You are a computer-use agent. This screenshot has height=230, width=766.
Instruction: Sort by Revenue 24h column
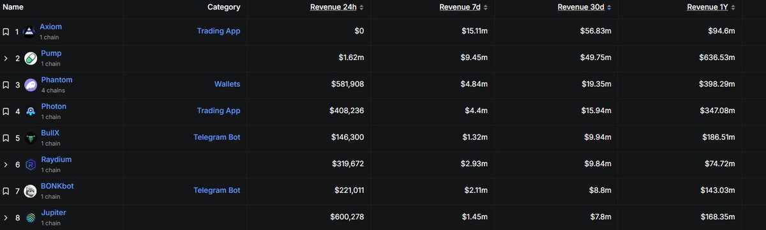(x=337, y=8)
